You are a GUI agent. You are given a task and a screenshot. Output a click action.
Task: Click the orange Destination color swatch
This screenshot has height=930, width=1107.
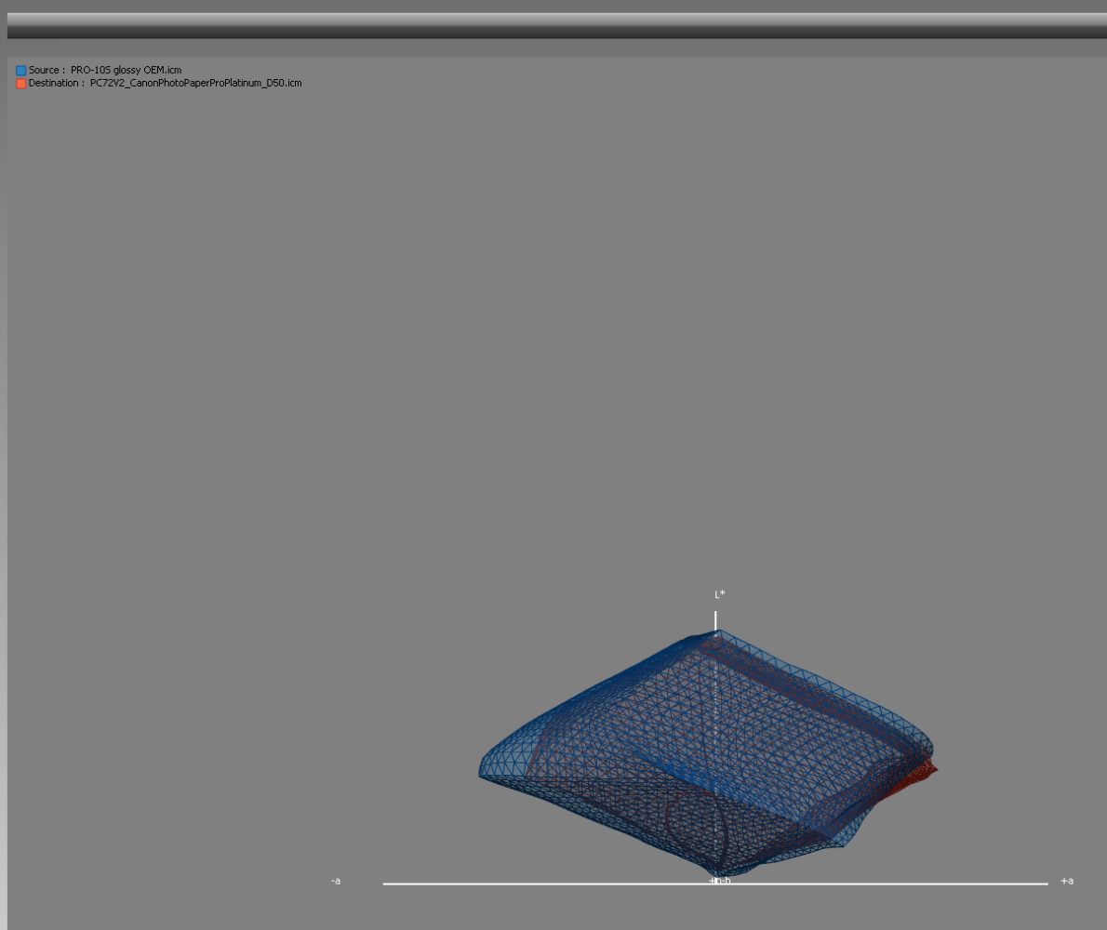tap(21, 84)
